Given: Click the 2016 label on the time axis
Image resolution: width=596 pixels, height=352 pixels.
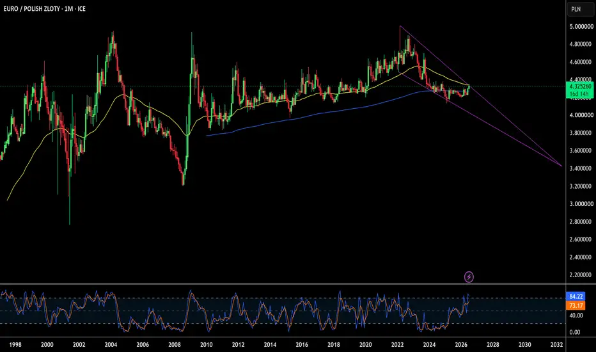Looking at the screenshot, I should pyautogui.click(x=302, y=345).
